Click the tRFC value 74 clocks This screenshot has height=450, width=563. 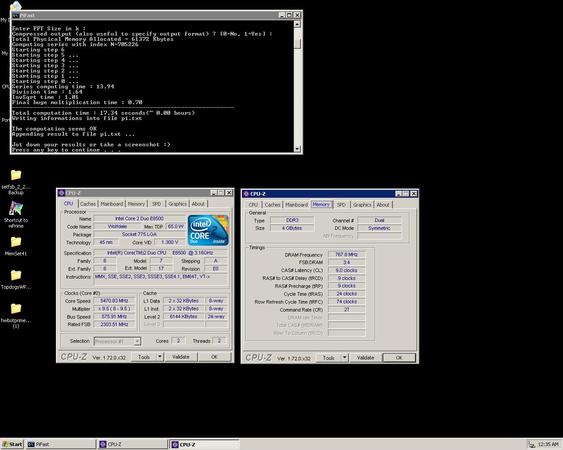(x=347, y=302)
